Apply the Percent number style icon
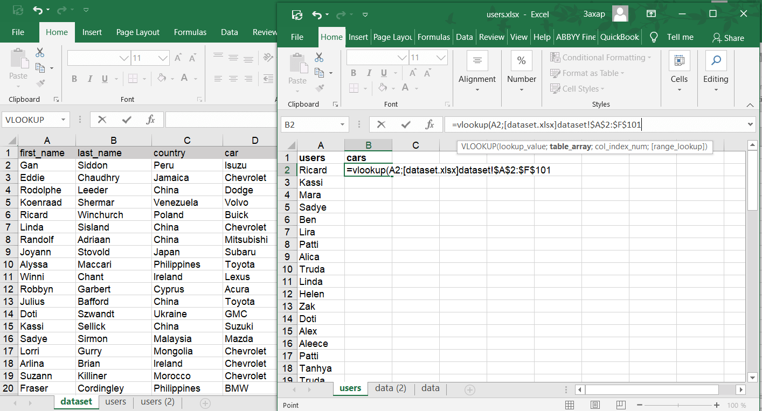762x411 pixels. coord(521,60)
